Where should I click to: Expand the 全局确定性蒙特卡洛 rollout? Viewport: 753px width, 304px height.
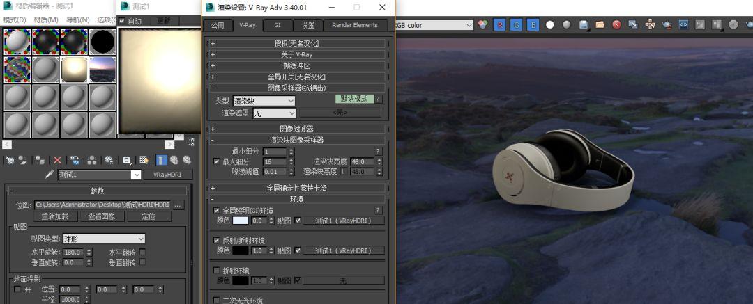click(x=297, y=188)
